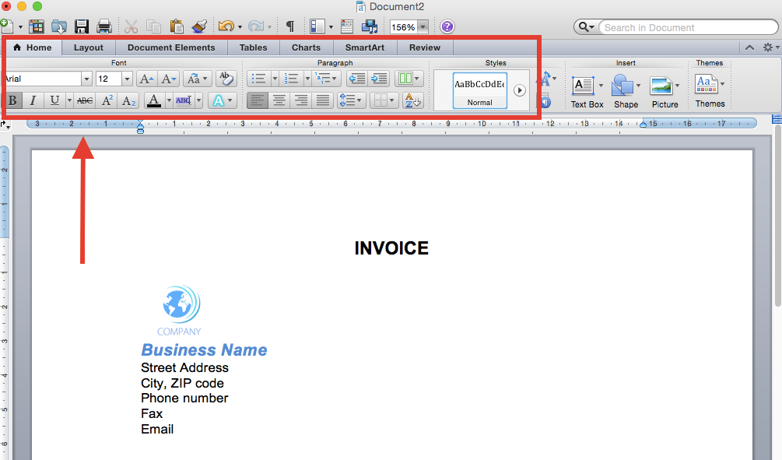Open a document from folder icon
This screenshot has height=460, width=782.
(59, 26)
